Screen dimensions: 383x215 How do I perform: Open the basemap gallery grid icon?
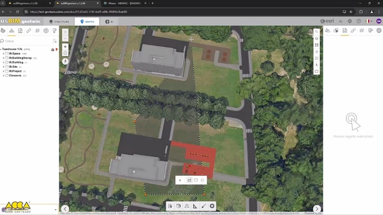(316, 45)
